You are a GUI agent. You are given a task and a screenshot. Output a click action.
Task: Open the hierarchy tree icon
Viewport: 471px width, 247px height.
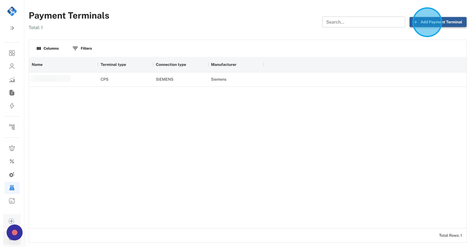tap(12, 127)
